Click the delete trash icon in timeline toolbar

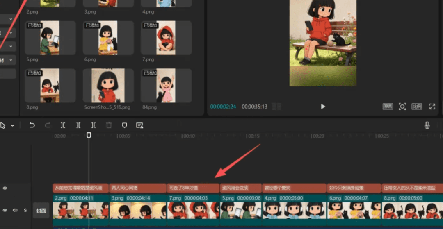[109, 125]
